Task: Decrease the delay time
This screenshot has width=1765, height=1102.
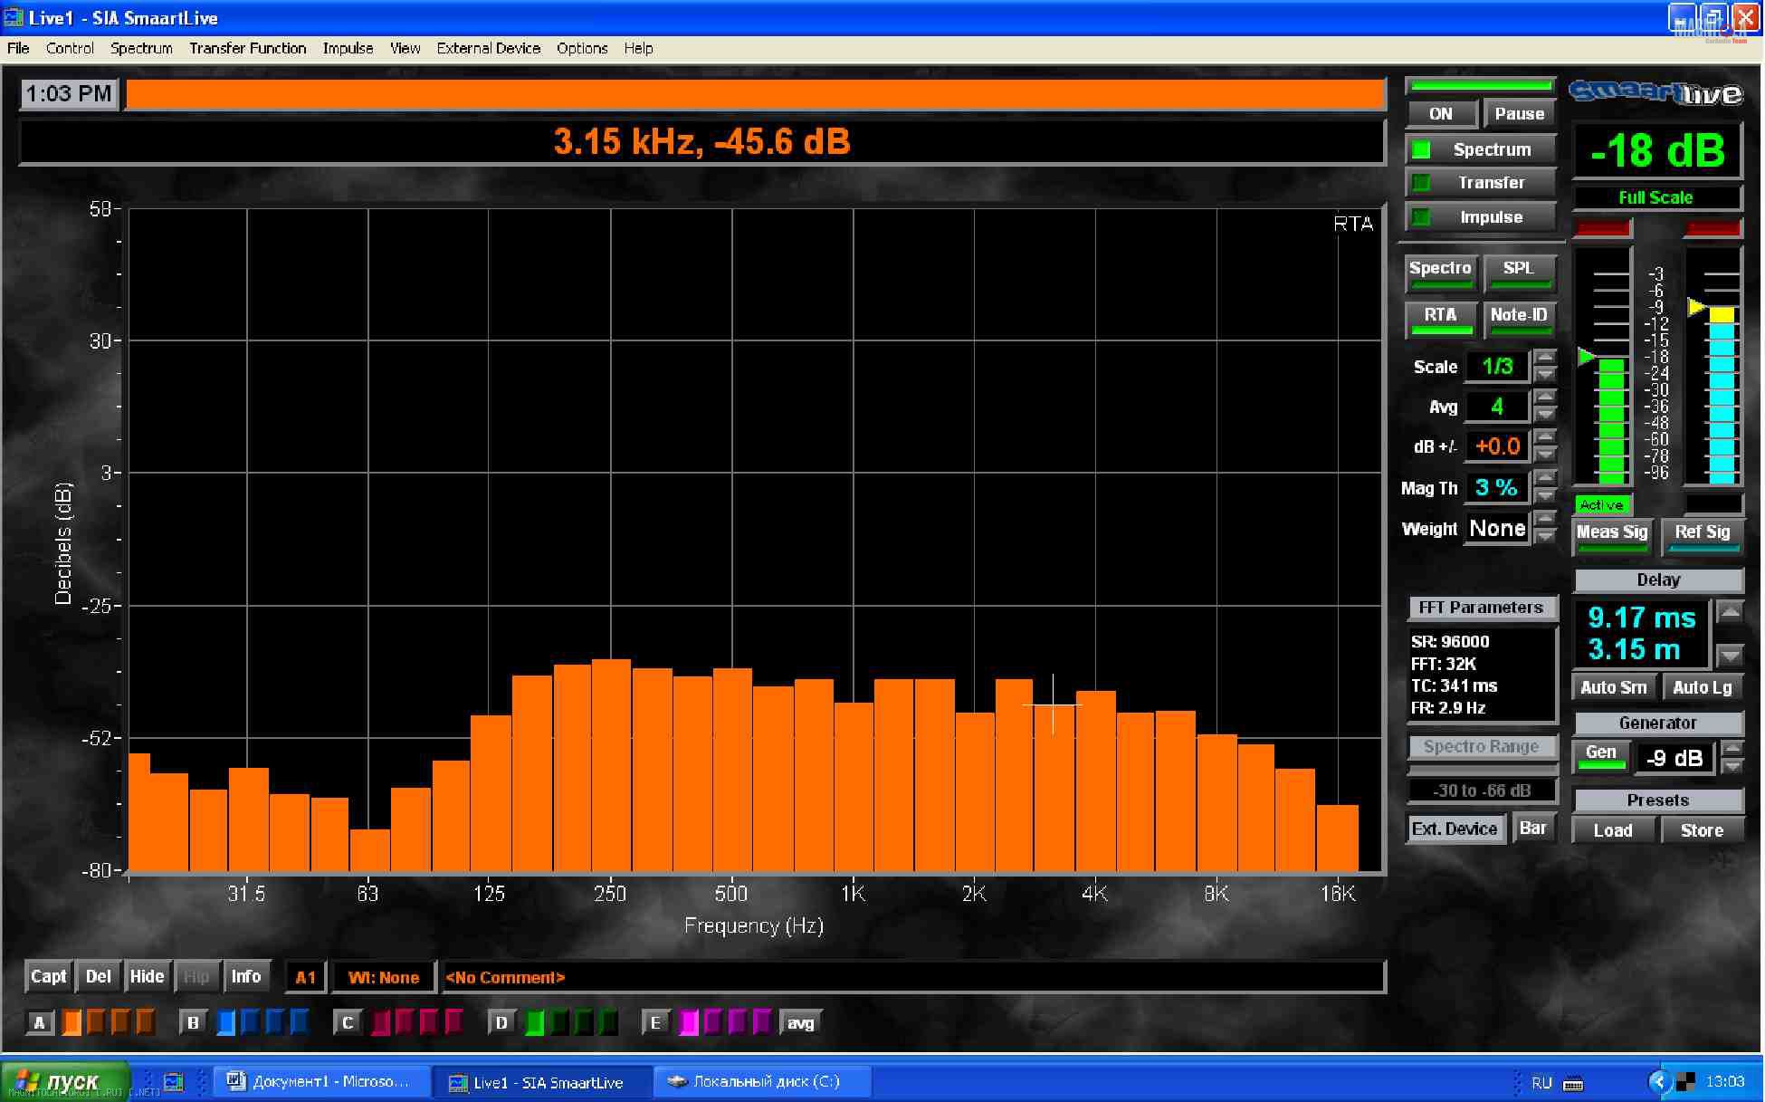Action: pos(1730,655)
